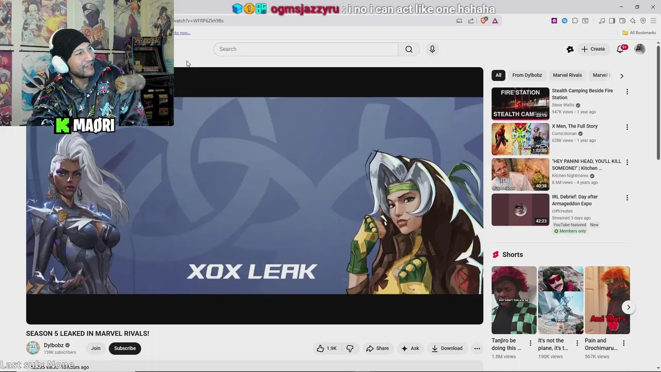Click the black star icon beside Create
Screen dimensions: 661x372
coord(570,49)
